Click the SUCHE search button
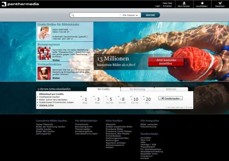The image size is (229, 161). pyautogui.click(x=150, y=15)
